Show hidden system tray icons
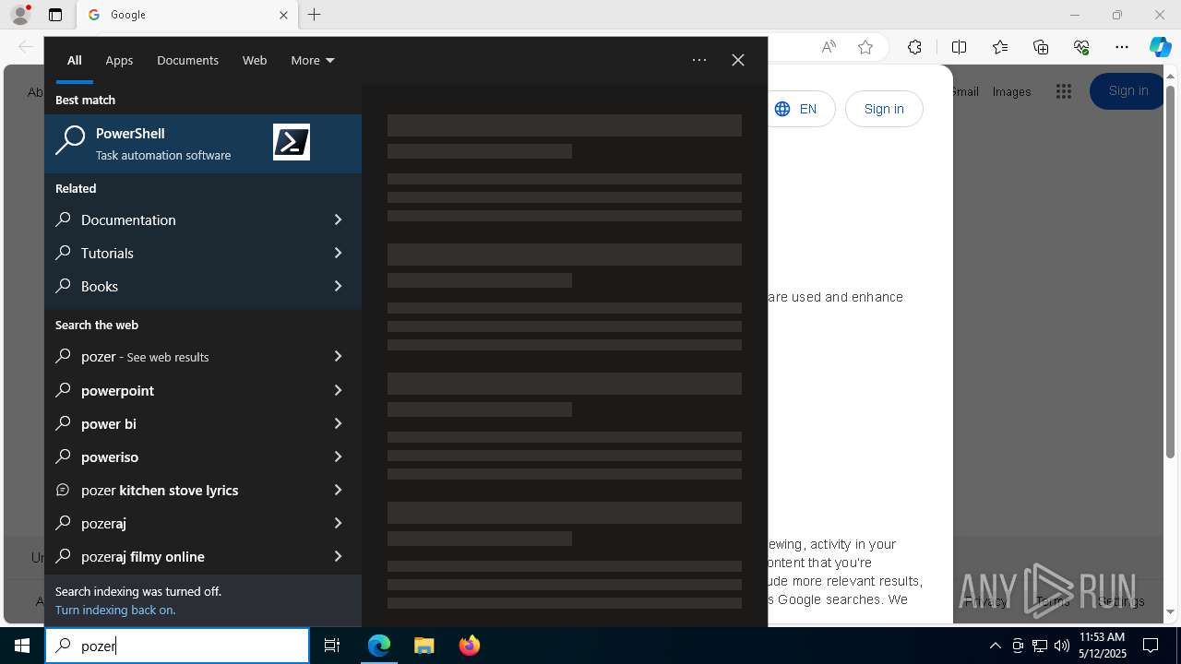The image size is (1181, 664). [x=995, y=646]
